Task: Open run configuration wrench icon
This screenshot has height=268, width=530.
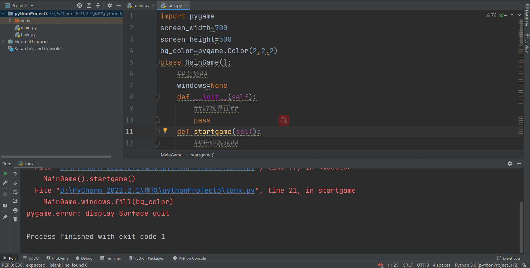Action: tap(5, 183)
